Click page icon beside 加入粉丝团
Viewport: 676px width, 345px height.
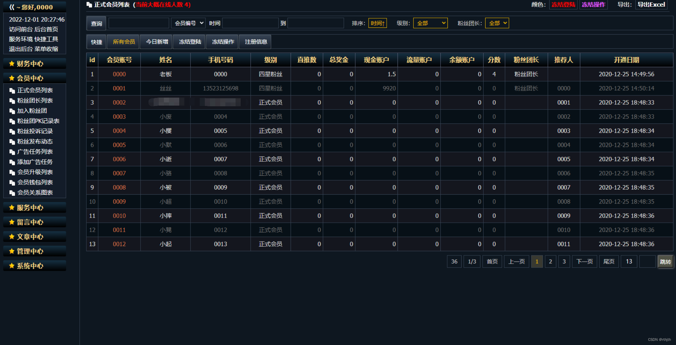pos(12,111)
